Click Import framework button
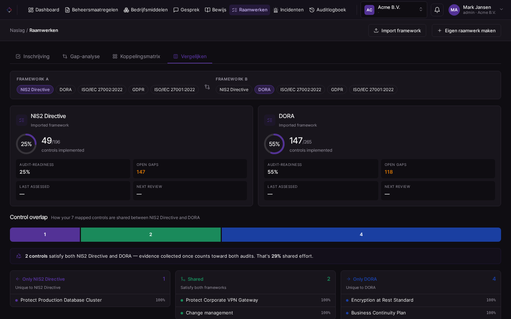The image size is (511, 319). [x=397, y=30]
